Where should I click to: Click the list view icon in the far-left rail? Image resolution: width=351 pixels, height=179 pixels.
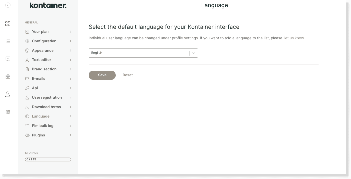point(8,41)
